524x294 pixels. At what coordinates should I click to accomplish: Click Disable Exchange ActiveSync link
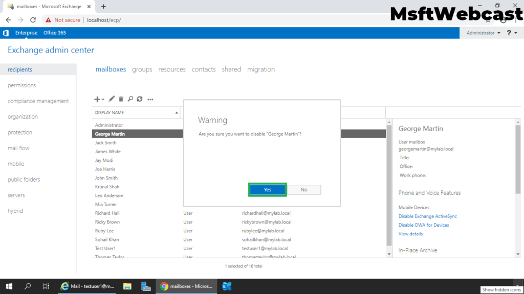[x=427, y=216]
